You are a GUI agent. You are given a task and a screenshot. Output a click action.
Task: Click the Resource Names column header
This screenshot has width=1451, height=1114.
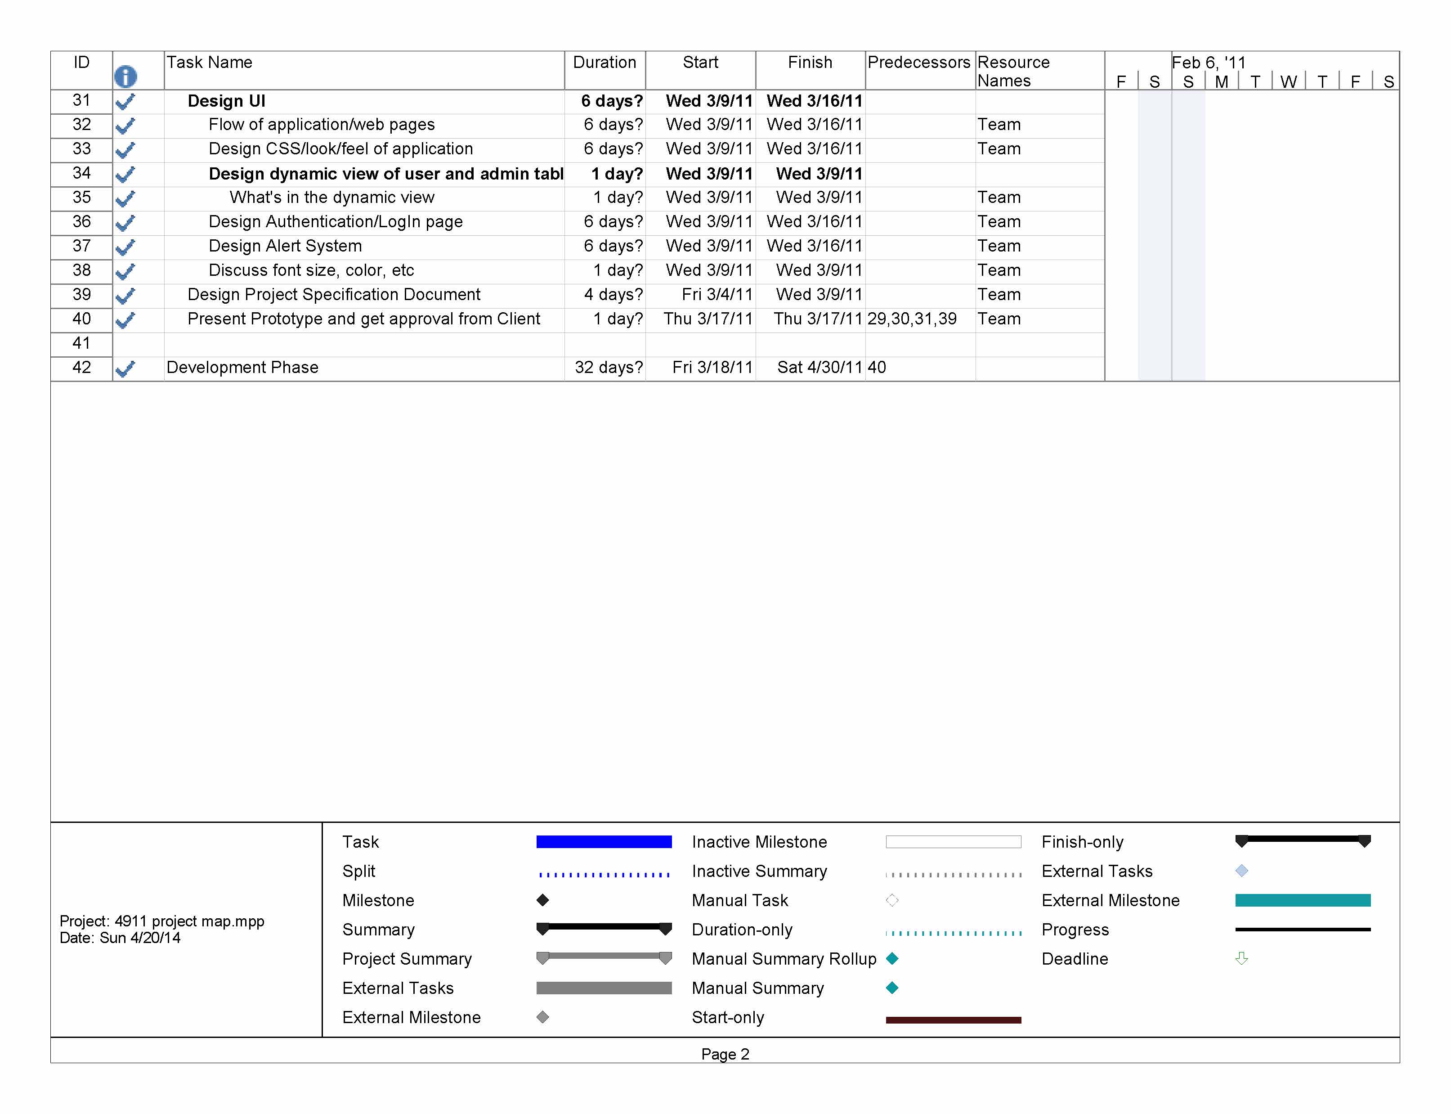point(1013,71)
